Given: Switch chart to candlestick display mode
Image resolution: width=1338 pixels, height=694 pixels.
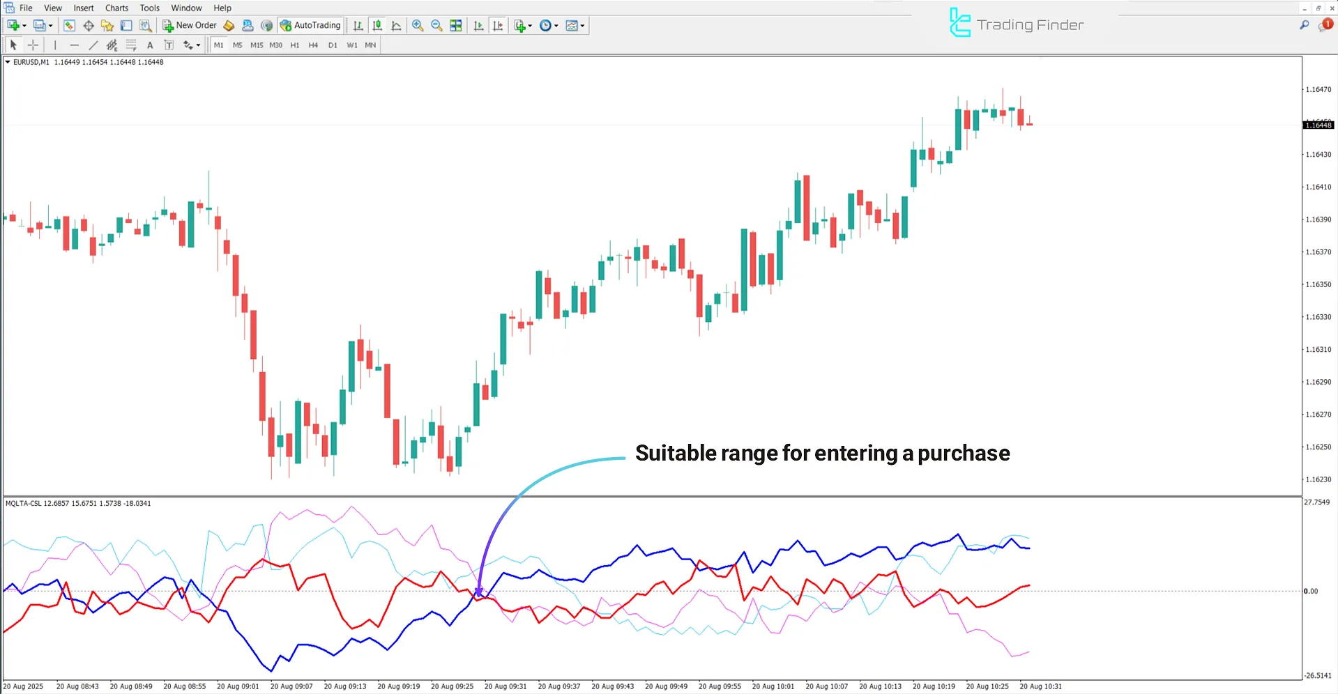Looking at the screenshot, I should [x=377, y=26].
